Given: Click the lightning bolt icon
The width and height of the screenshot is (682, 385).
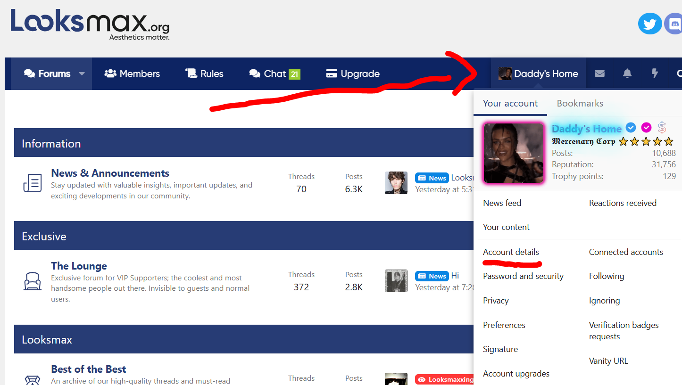Looking at the screenshot, I should 655,74.
